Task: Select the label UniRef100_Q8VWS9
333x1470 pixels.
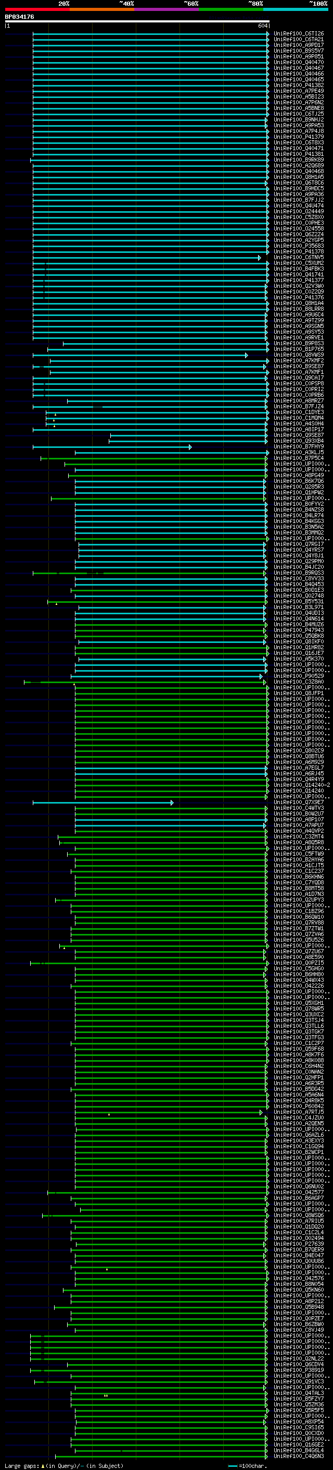Action: 299,355
